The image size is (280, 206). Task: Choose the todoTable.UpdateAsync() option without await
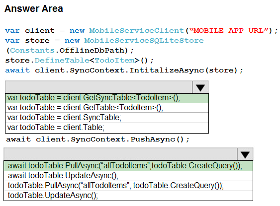point(128,196)
